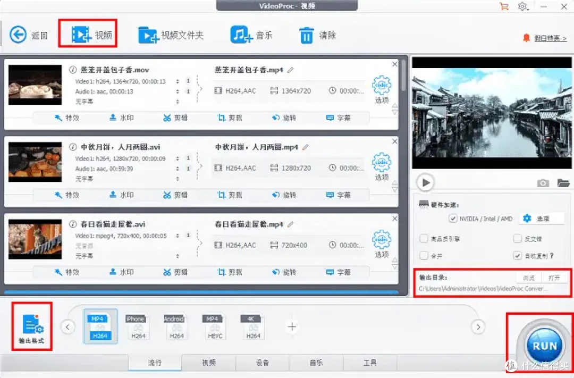Open subtitle 无字幕 selector of 蒸笼开盖包子香.mov
This screenshot has width=574, height=378.
coord(178,102)
